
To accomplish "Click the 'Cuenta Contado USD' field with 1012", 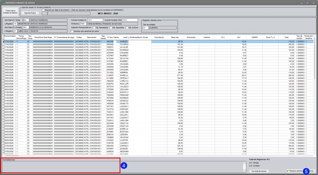I will click(x=130, y=20).
